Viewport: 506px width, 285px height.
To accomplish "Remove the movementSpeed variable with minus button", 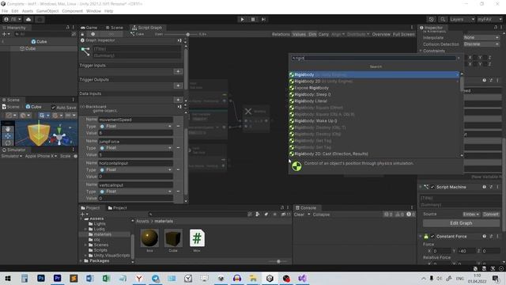I will click(x=178, y=127).
